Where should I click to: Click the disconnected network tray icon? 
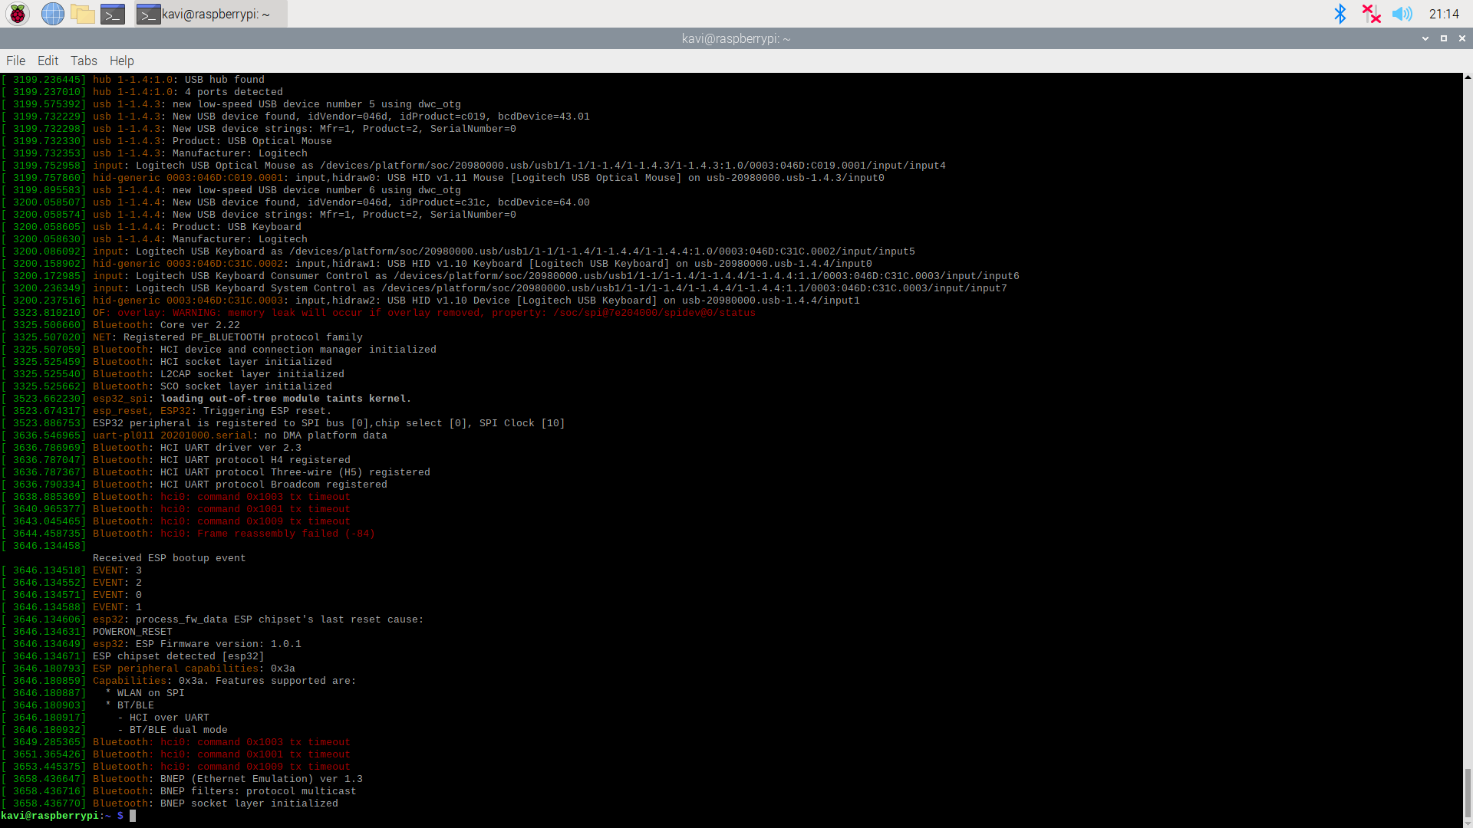tap(1371, 13)
